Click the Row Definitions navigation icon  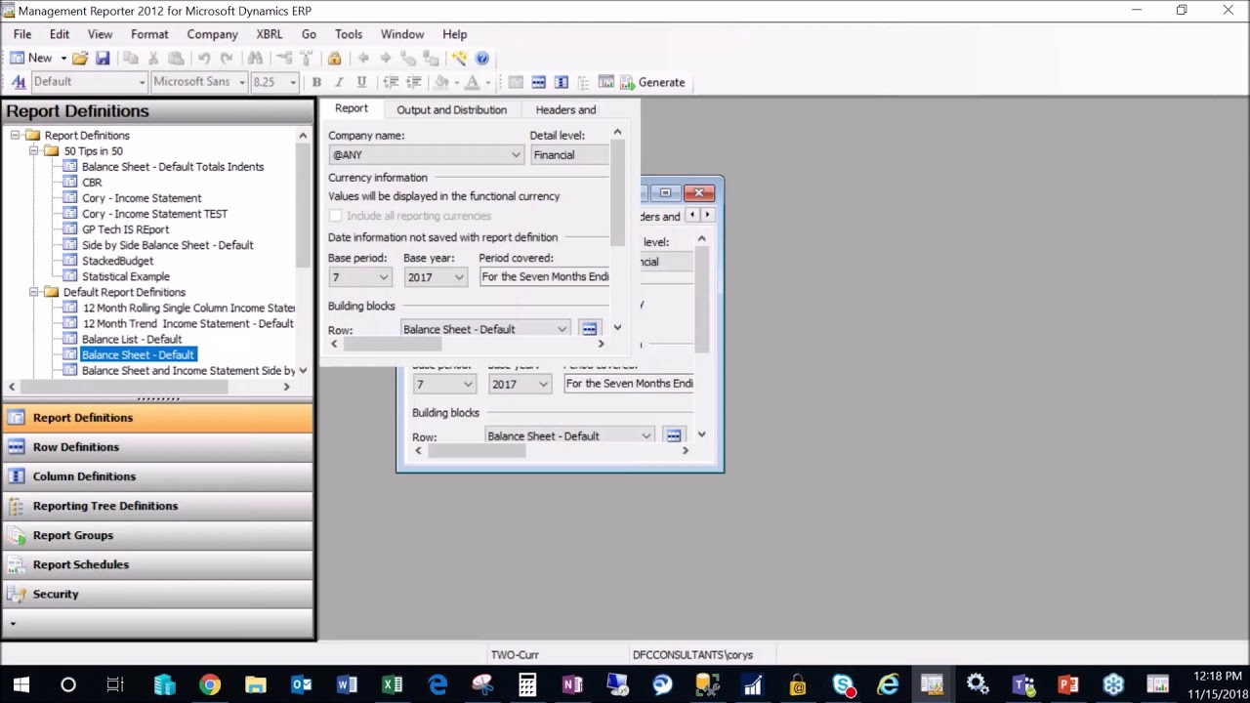17,447
